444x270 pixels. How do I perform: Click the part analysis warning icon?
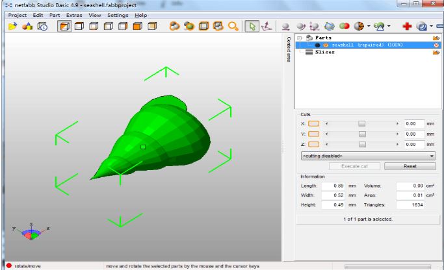click(x=379, y=27)
